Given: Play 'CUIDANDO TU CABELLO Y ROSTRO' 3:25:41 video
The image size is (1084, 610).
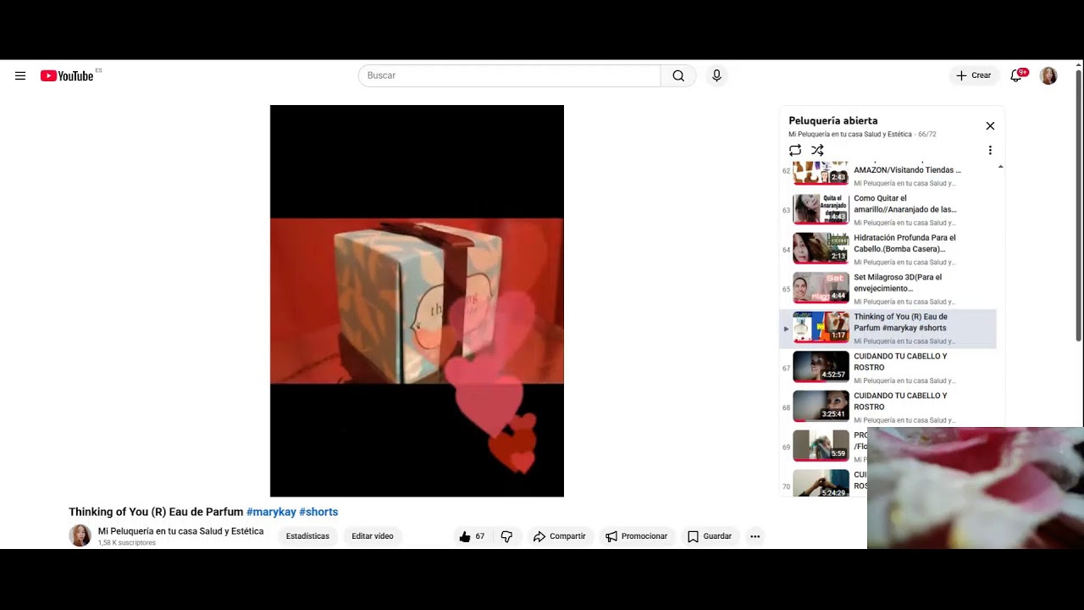Looking at the screenshot, I should click(888, 408).
